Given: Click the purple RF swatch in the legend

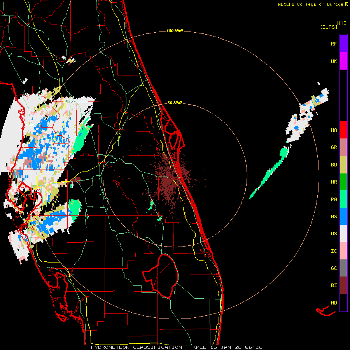Looking at the screenshot, I should 343,44.
